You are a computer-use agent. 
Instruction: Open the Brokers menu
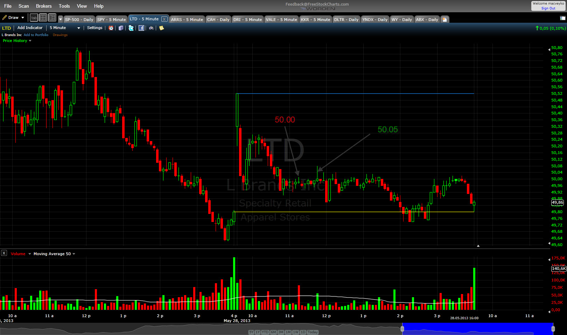coord(44,6)
